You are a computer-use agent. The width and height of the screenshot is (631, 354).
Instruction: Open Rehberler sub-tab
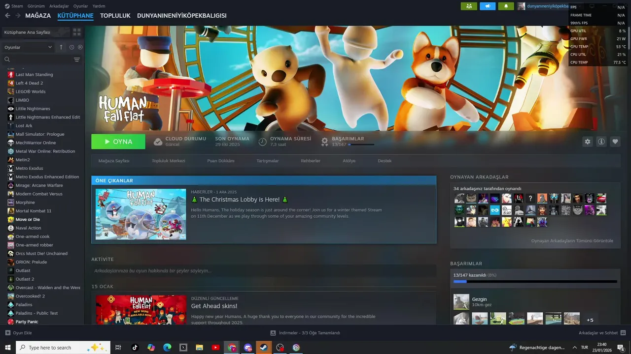pos(311,161)
